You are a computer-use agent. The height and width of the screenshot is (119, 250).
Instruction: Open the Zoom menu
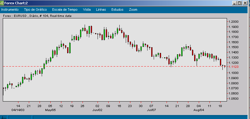click(133, 10)
